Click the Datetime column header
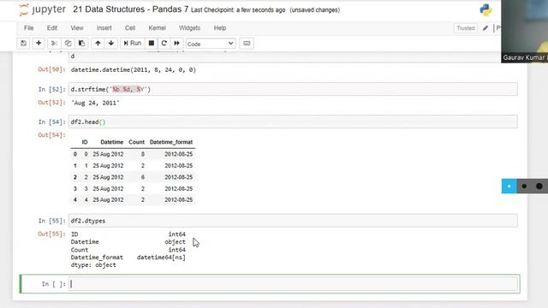This screenshot has height=308, width=548. 112,142
